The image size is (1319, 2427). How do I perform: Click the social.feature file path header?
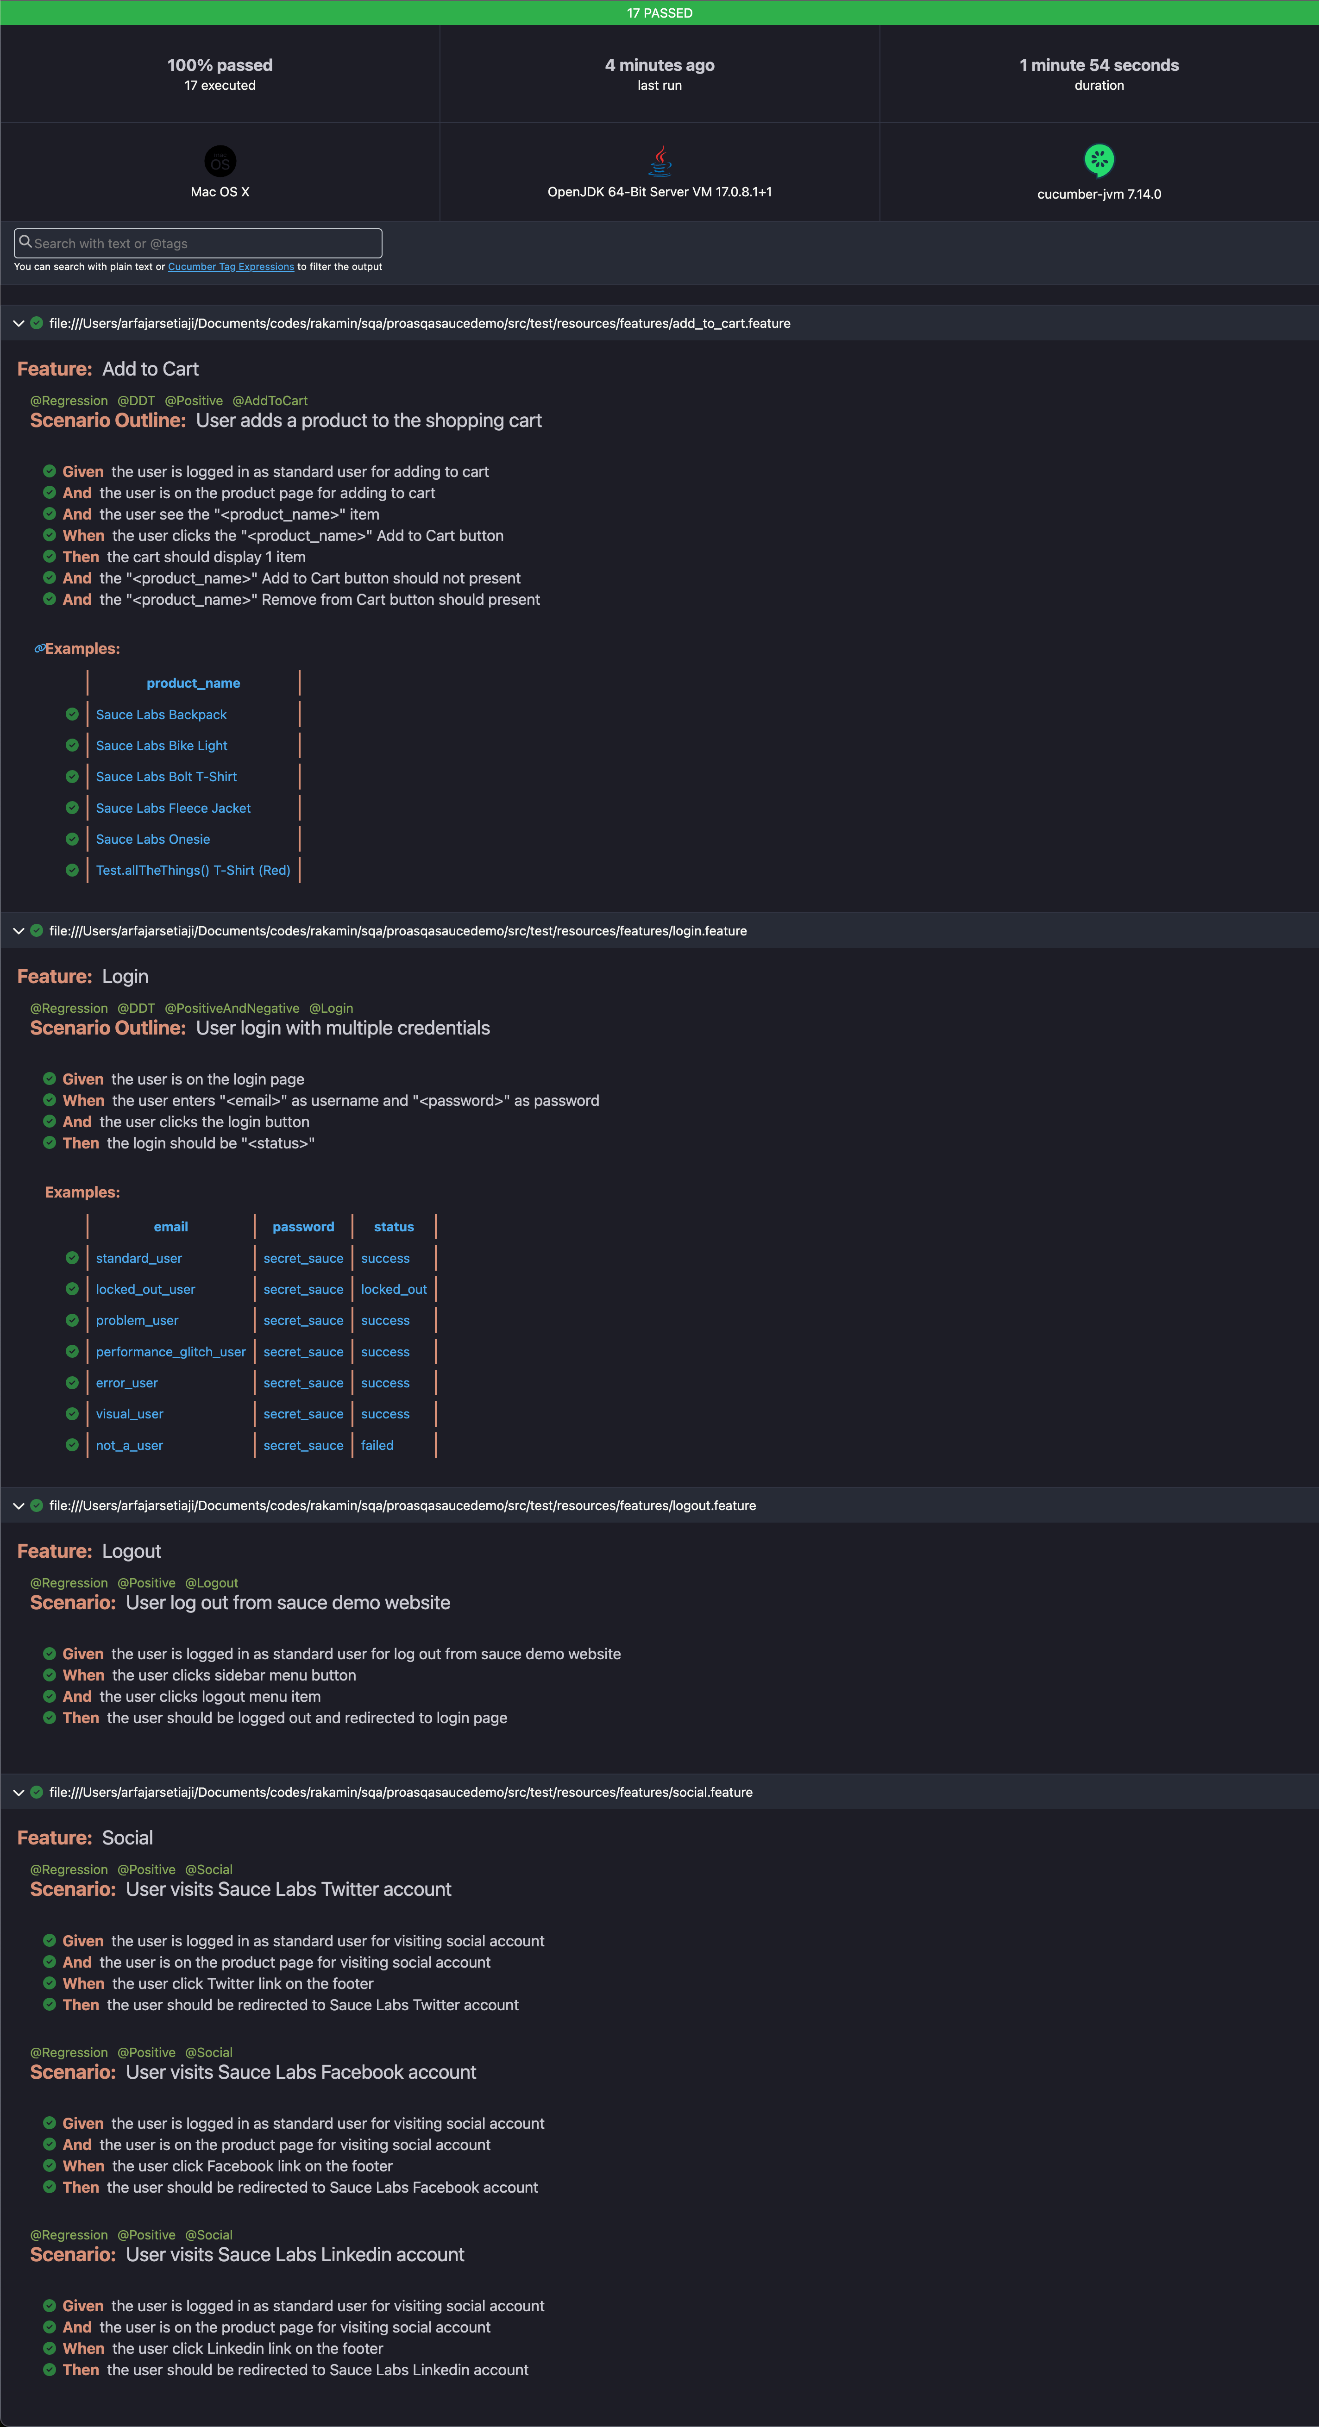pyautogui.click(x=401, y=1792)
